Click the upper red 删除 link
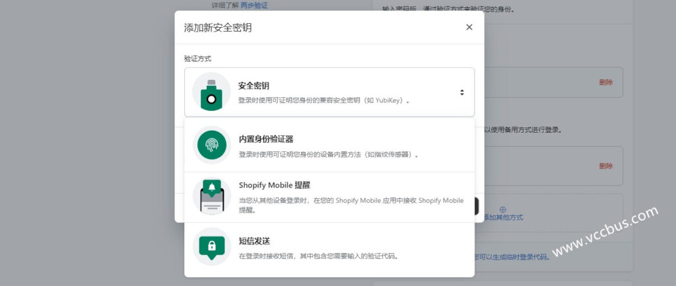The width and height of the screenshot is (676, 286). pyautogui.click(x=605, y=83)
